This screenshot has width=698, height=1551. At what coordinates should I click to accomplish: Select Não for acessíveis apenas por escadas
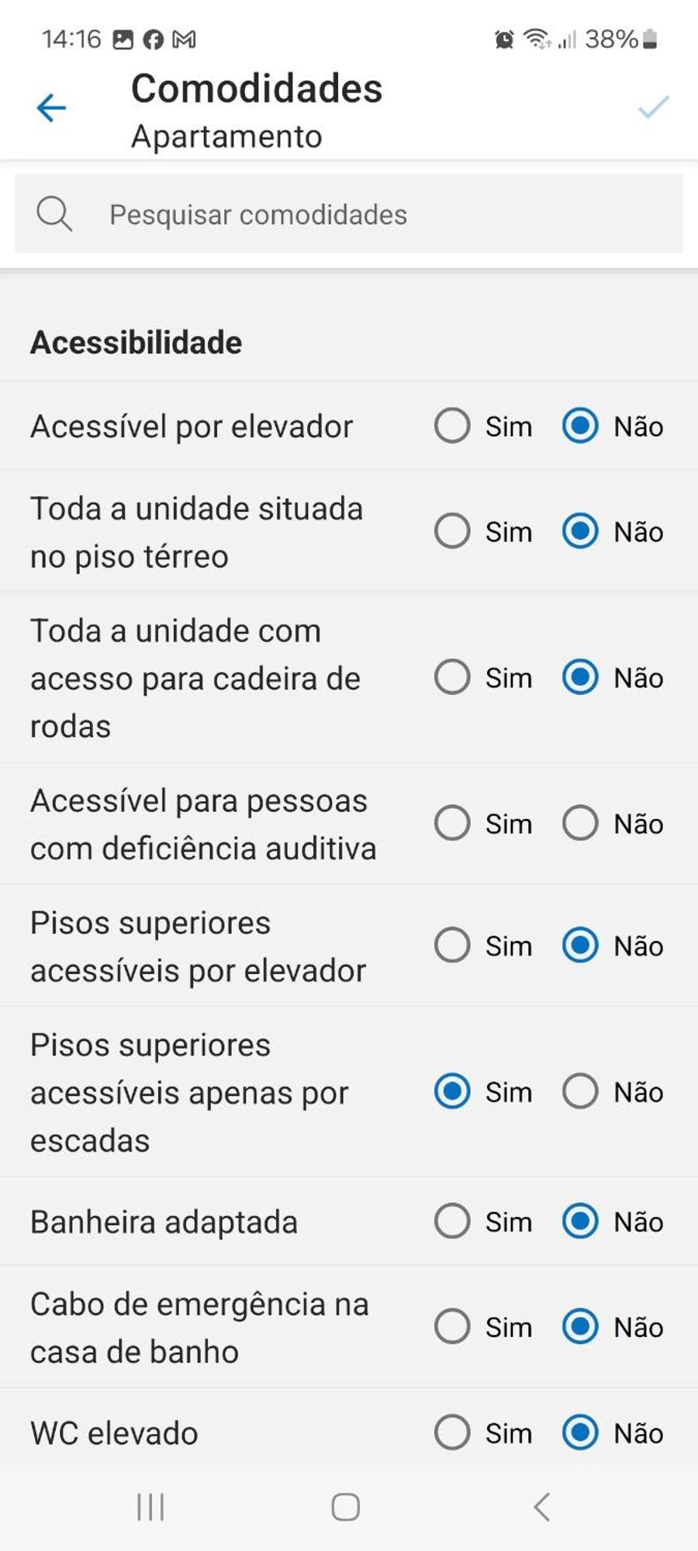coord(580,1091)
